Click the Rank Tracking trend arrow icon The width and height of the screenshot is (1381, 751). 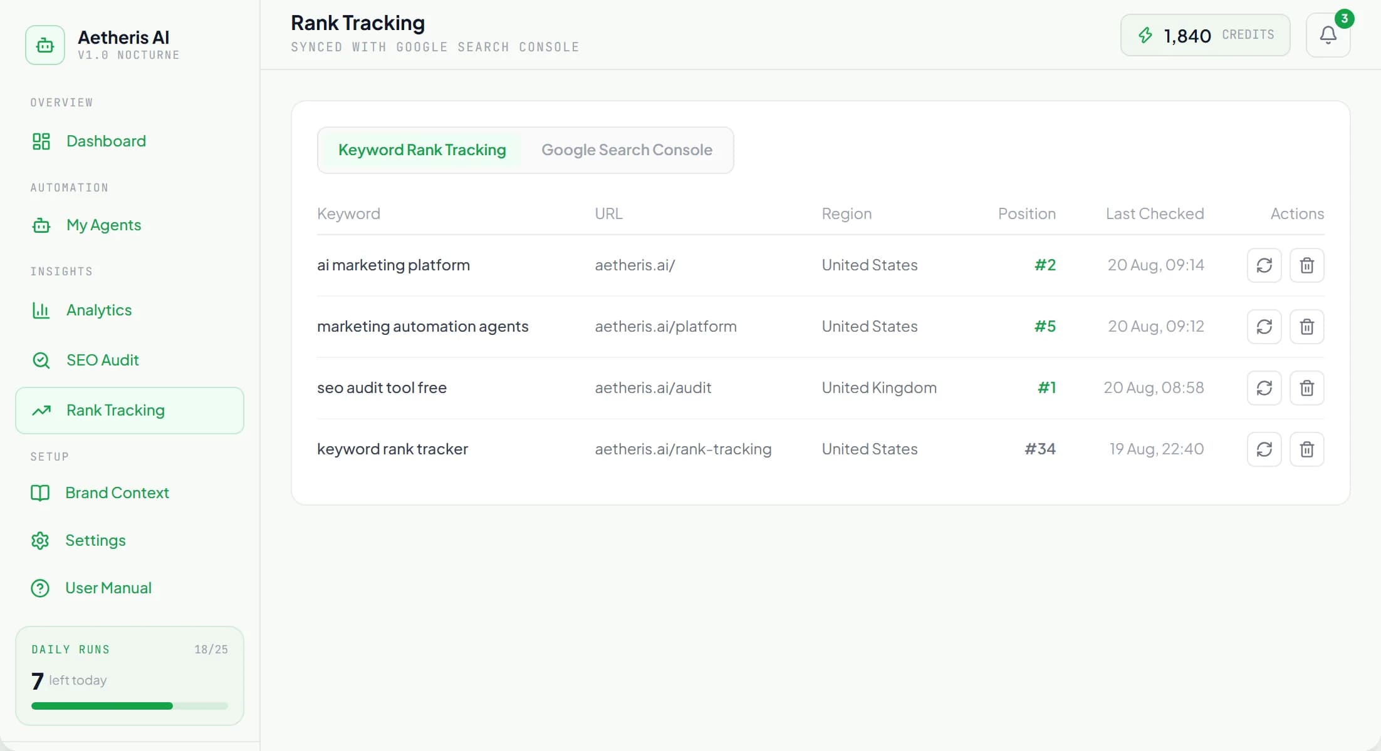(x=41, y=411)
